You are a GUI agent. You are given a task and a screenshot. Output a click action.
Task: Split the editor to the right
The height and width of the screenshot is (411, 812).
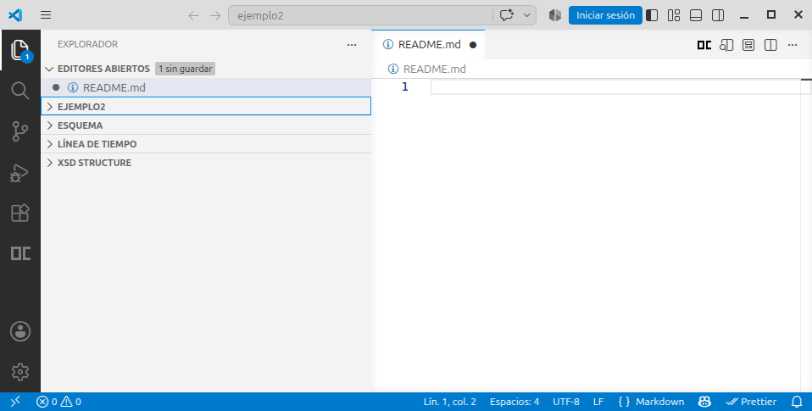pyautogui.click(x=770, y=45)
